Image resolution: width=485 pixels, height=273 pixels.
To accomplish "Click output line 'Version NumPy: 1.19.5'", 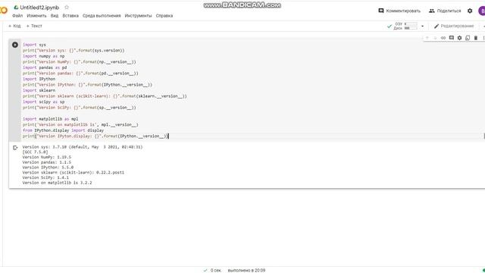I will click(47, 157).
